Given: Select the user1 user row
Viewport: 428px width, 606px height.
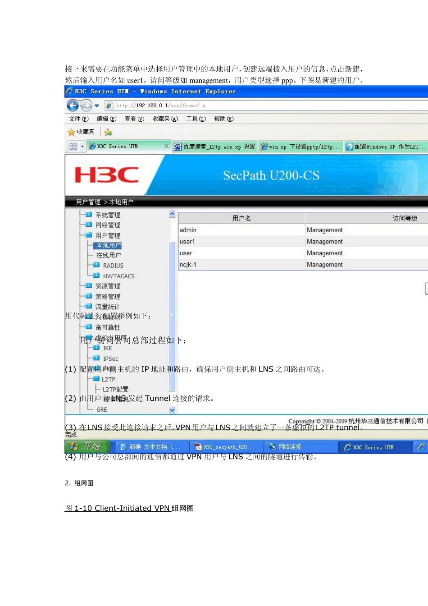Looking at the screenshot, I should click(303, 242).
